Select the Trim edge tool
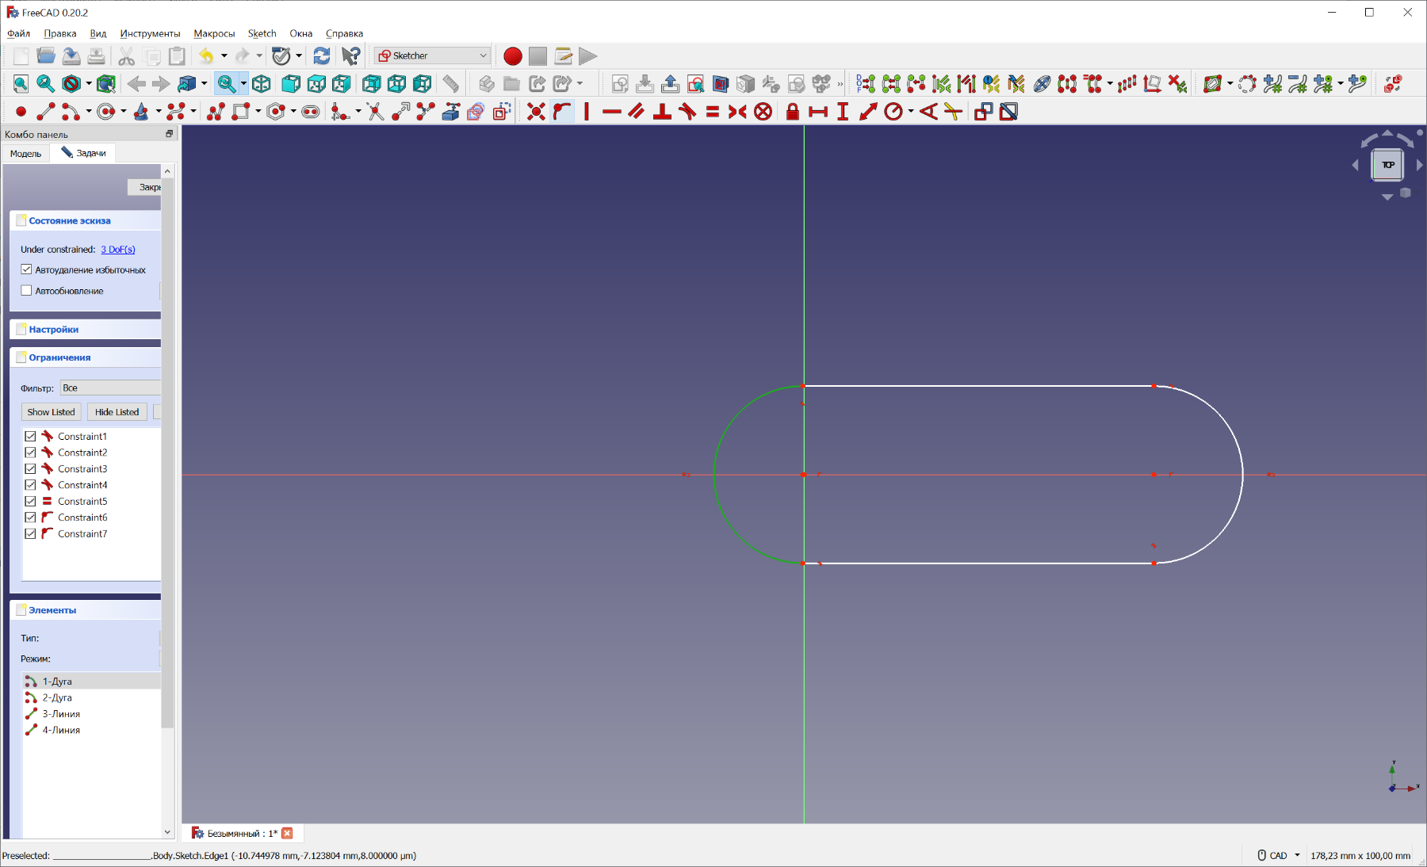This screenshot has height=867, width=1427. pos(376,112)
